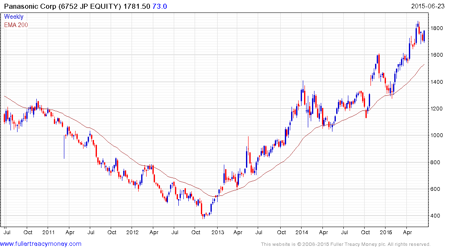Click the 600 price axis label
The image size is (449, 250).
(x=436, y=189)
